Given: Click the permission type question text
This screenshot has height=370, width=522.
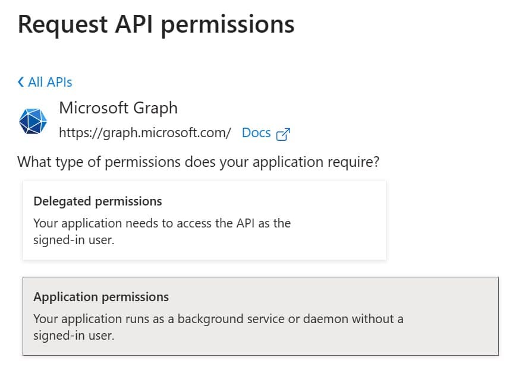Looking at the screenshot, I should (x=199, y=162).
